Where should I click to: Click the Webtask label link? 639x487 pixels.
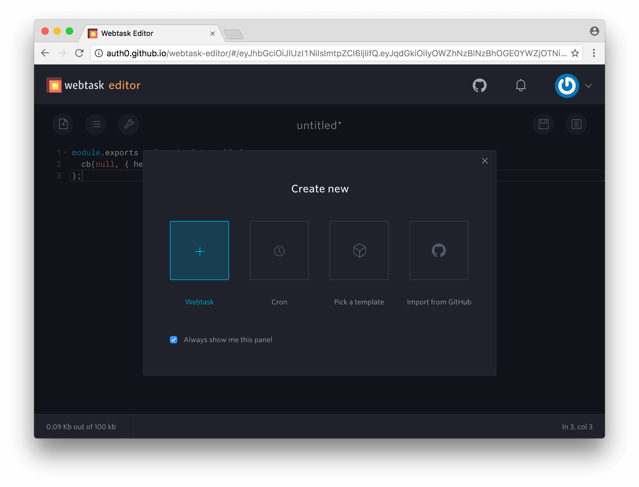[199, 302]
